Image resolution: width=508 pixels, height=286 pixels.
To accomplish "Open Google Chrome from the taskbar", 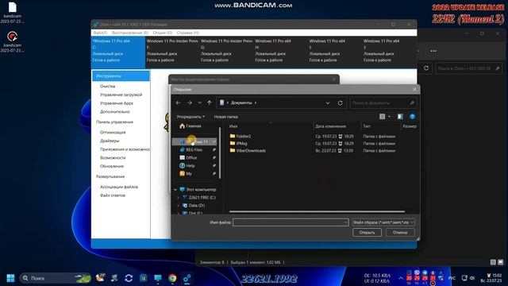I will click(172, 278).
